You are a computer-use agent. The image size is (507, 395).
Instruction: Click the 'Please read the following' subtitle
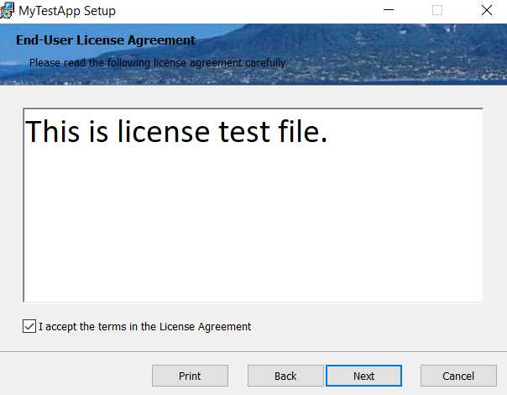coord(157,62)
